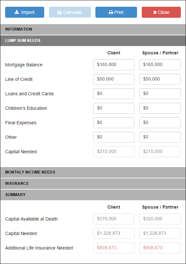Click the Client Children's Education field
This screenshot has height=264, width=186.
(114, 108)
